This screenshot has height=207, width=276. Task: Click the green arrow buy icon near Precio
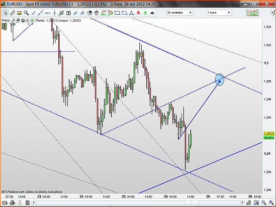point(32,21)
